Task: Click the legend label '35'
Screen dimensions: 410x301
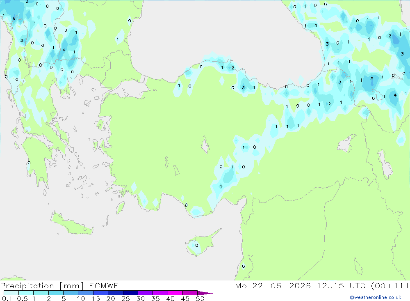Action: 155,299
